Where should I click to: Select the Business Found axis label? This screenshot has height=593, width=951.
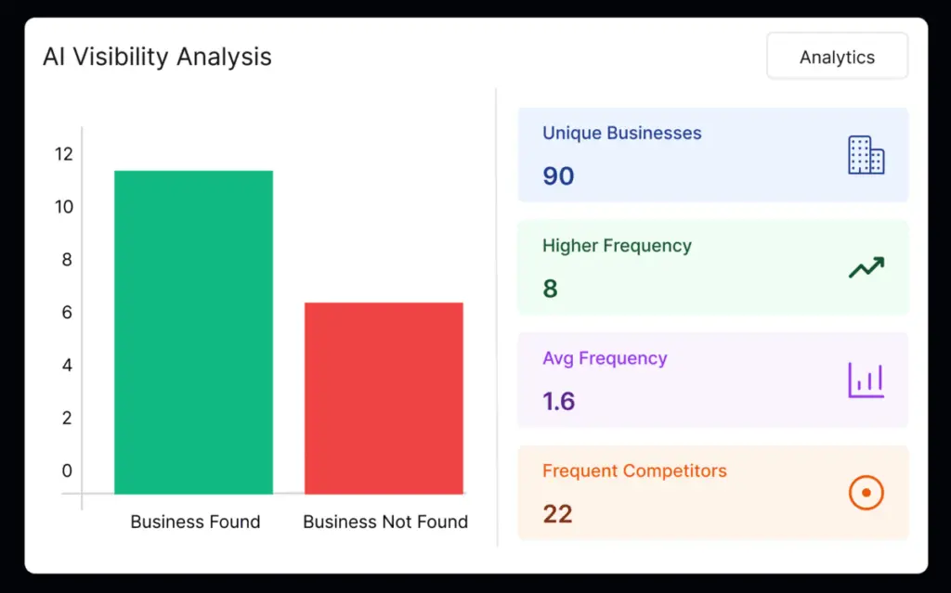(194, 522)
